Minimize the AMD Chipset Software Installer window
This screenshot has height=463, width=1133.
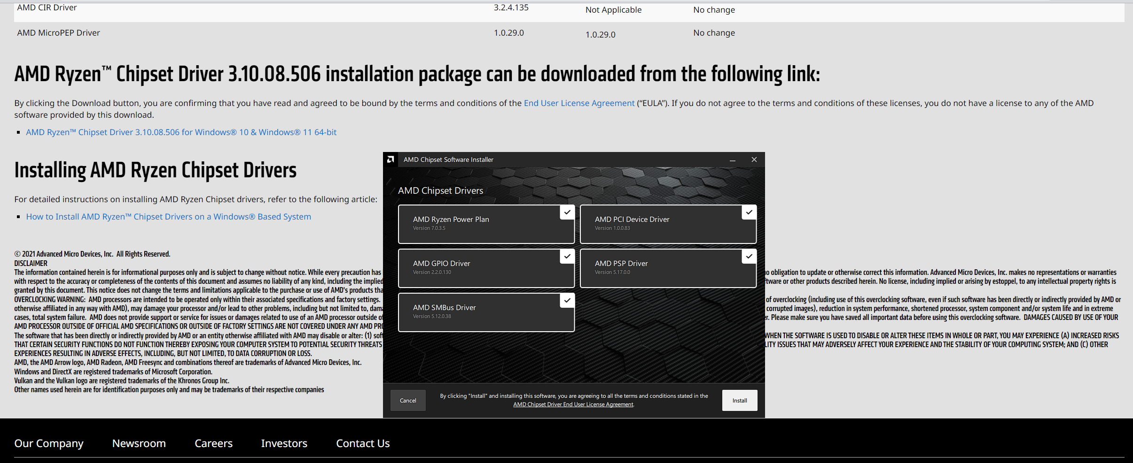click(x=733, y=160)
